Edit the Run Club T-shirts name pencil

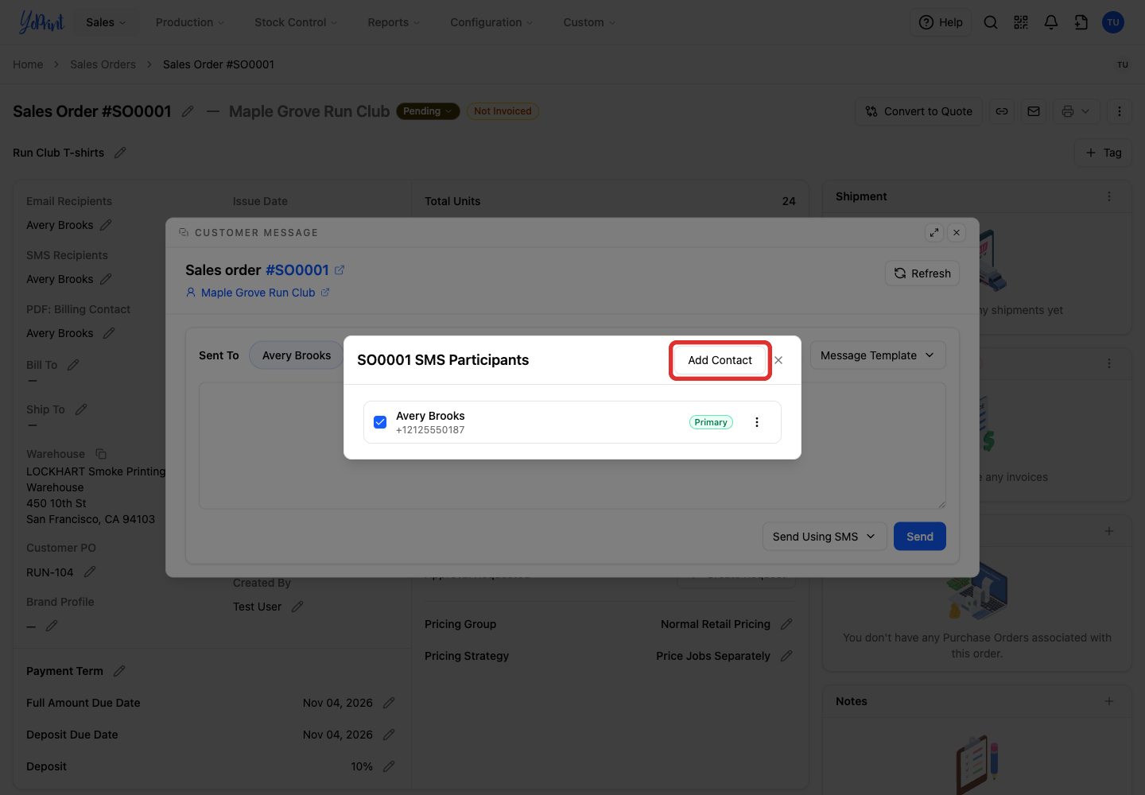pos(120,153)
